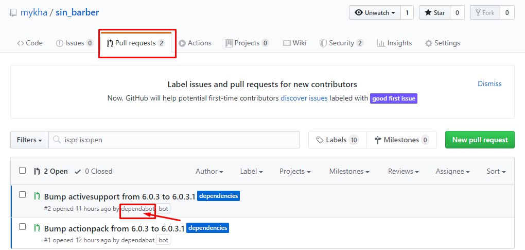Expand the Milestones filter dropdown in list header
The image size is (525, 250).
[x=349, y=171]
